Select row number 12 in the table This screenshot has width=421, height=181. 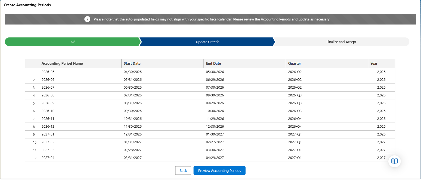click(34, 158)
